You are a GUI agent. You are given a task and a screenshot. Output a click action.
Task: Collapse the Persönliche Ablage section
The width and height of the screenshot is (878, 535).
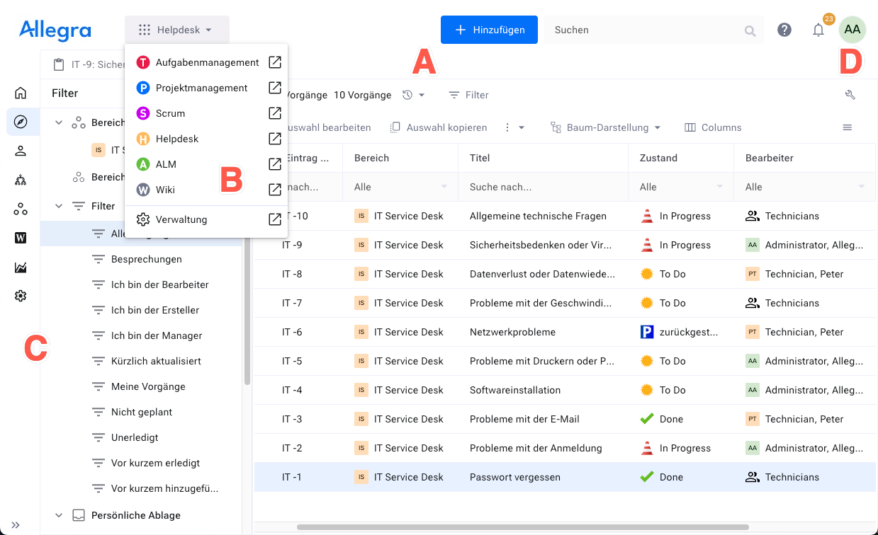pos(59,515)
